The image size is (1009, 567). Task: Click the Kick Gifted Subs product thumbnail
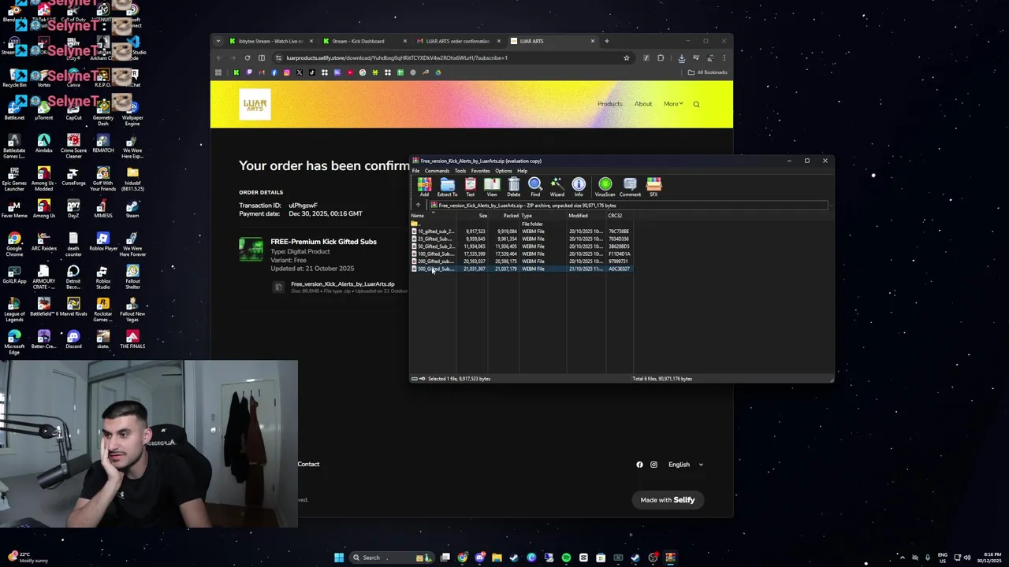(x=251, y=249)
